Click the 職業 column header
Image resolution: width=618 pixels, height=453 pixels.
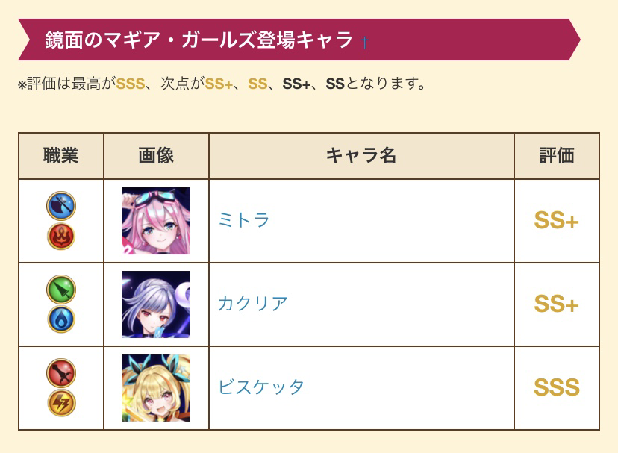[61, 156]
